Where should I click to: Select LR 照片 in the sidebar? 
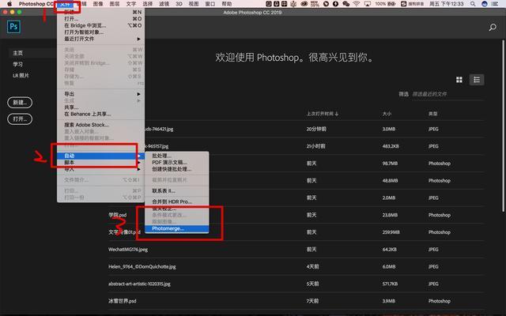pyautogui.click(x=21, y=76)
